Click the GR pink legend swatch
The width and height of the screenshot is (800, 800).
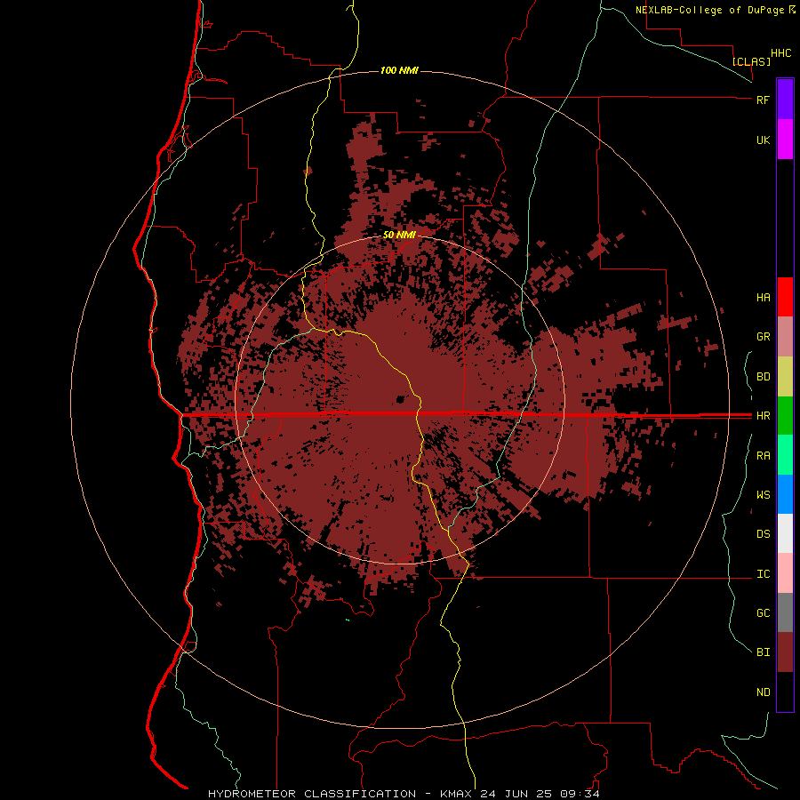click(x=785, y=337)
